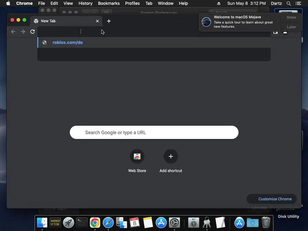308x231 pixels.
Task: Open the Dartz user menu
Action: click(276, 3)
